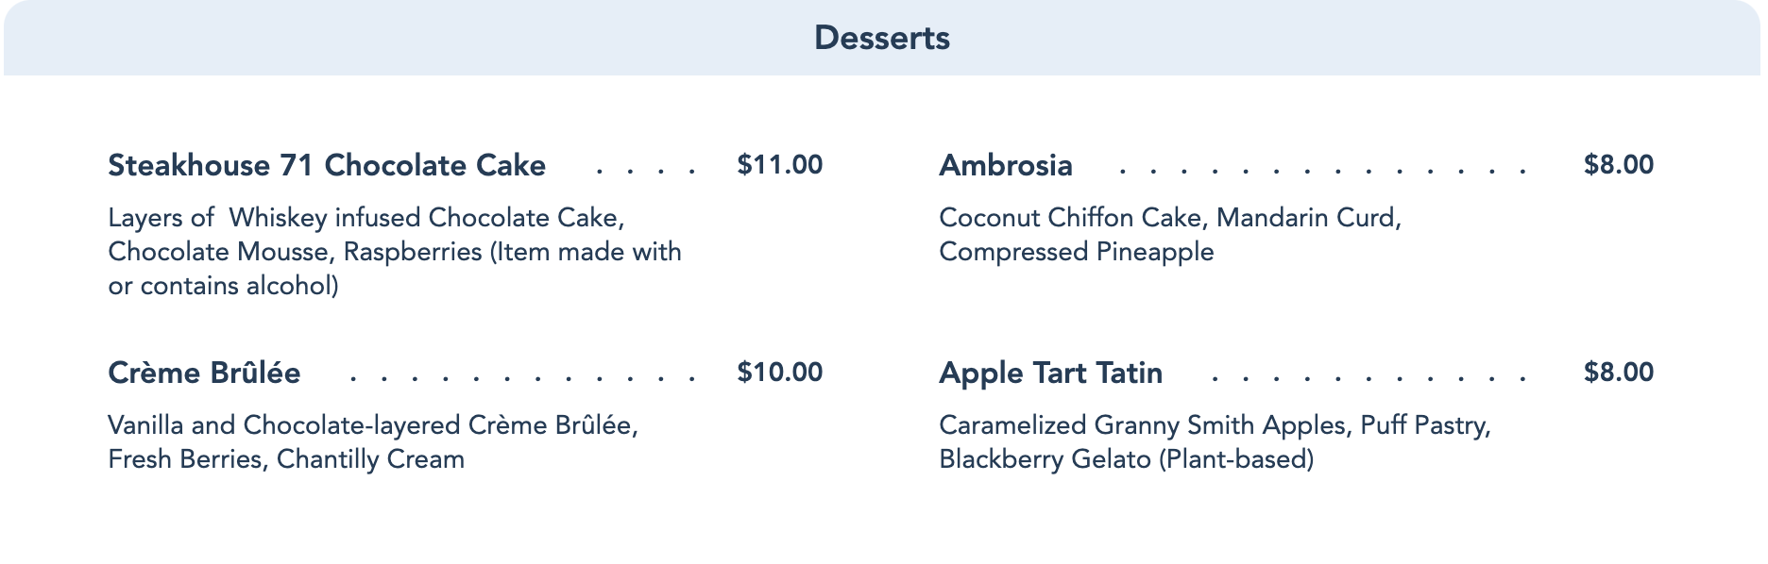Select the Steakhouse 71 Chocolate Cake title
This screenshot has height=564, width=1768.
[x=327, y=165]
